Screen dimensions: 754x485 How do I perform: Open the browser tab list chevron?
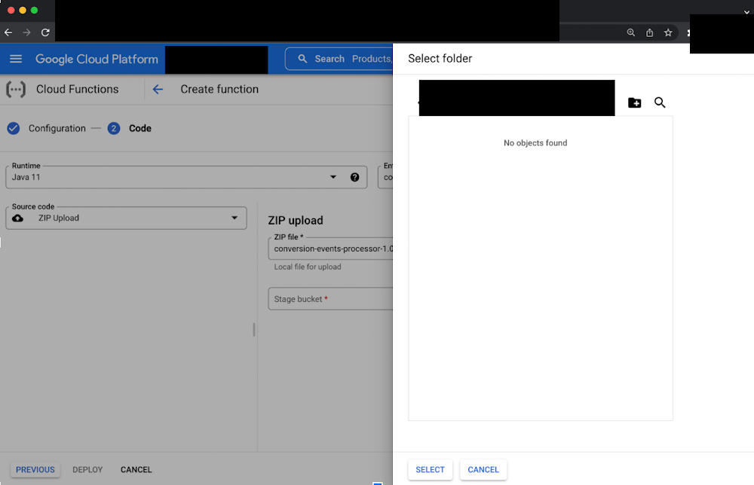746,12
